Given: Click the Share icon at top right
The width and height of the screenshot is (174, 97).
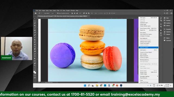Looking at the screenshot, I should coord(171,13).
